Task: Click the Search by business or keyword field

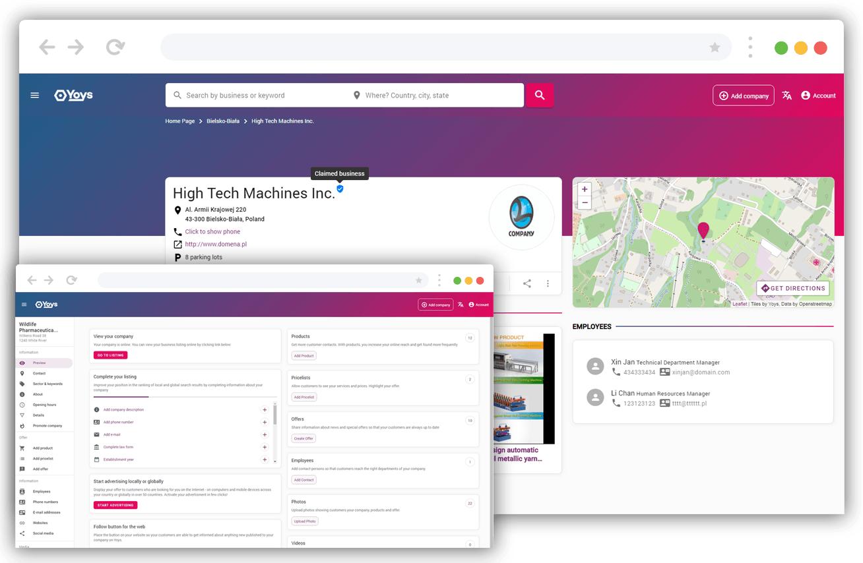Action: (257, 96)
